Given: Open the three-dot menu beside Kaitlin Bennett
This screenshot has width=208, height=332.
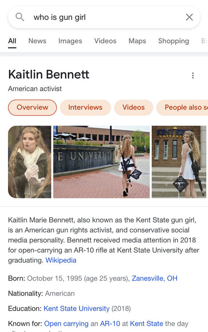Looking at the screenshot, I should pos(193,75).
